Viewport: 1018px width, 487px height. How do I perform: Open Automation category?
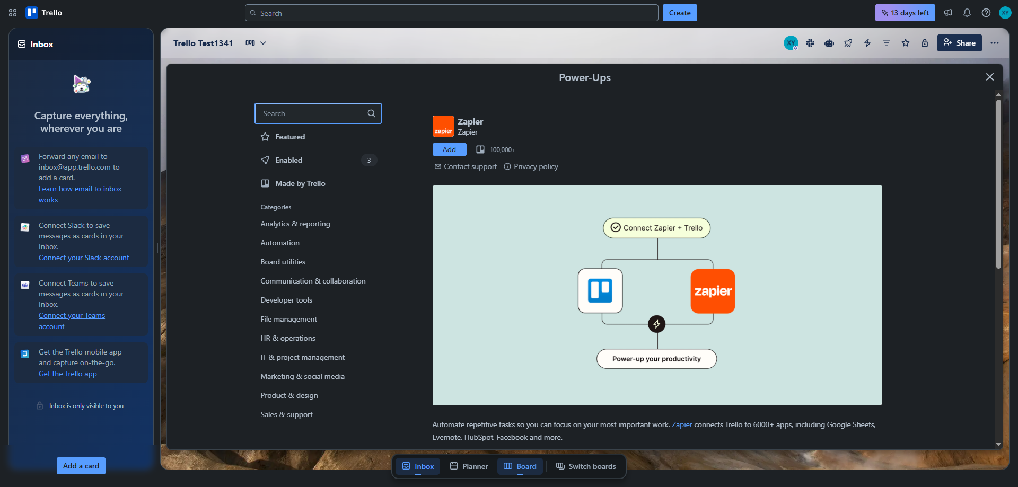tap(280, 243)
